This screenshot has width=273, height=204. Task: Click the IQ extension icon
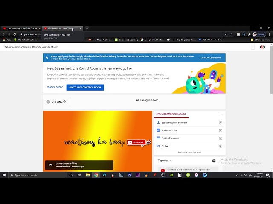pos(244,34)
